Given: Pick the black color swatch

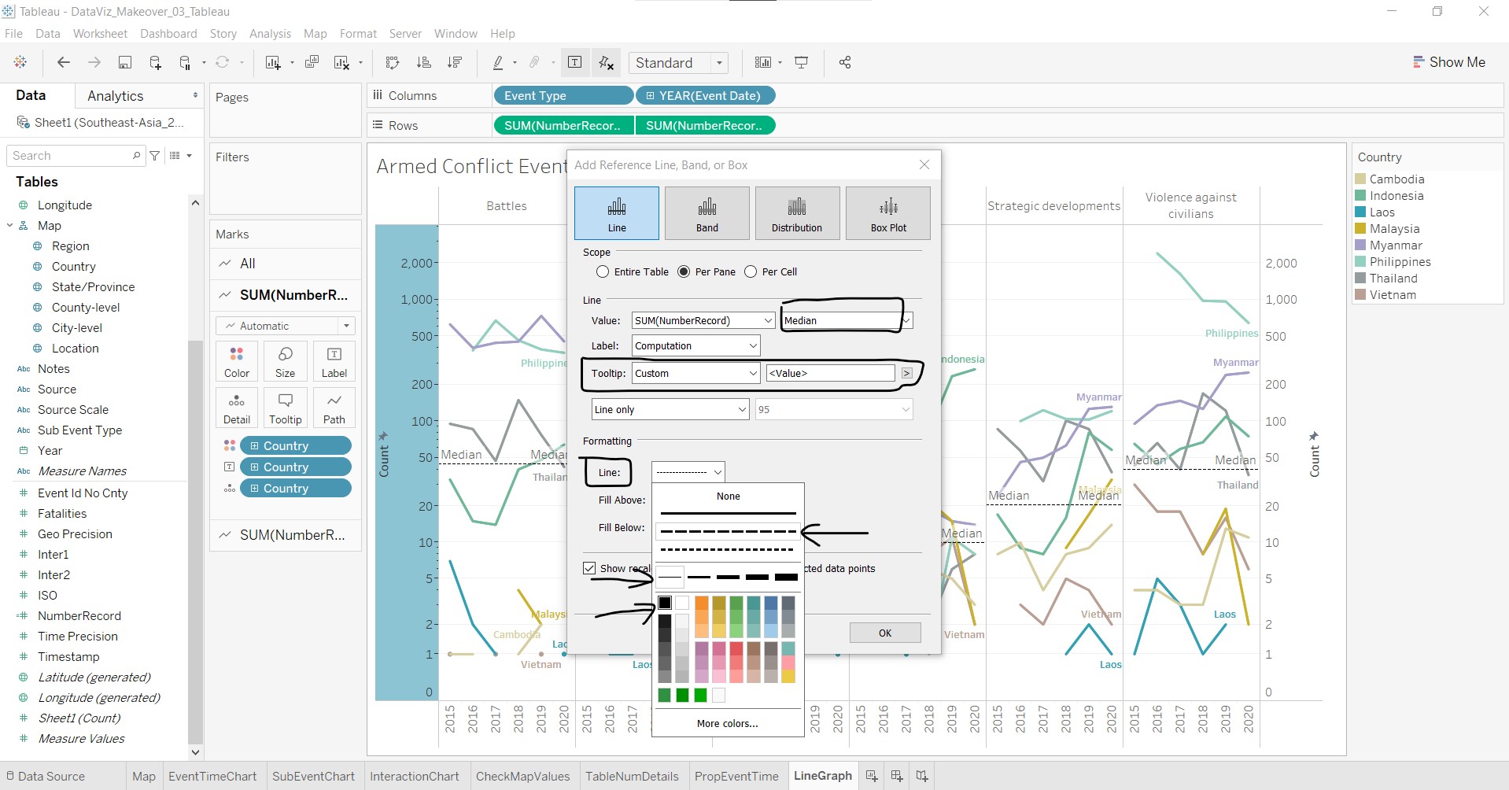Looking at the screenshot, I should pos(665,603).
